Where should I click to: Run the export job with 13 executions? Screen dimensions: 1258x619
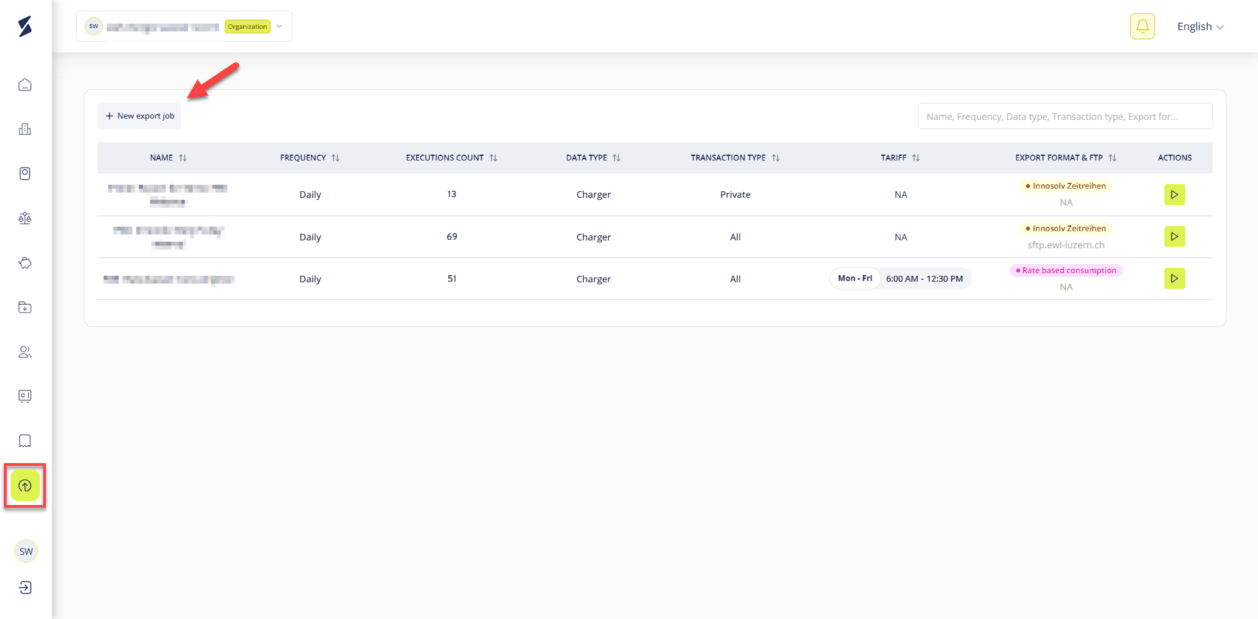[x=1174, y=195]
